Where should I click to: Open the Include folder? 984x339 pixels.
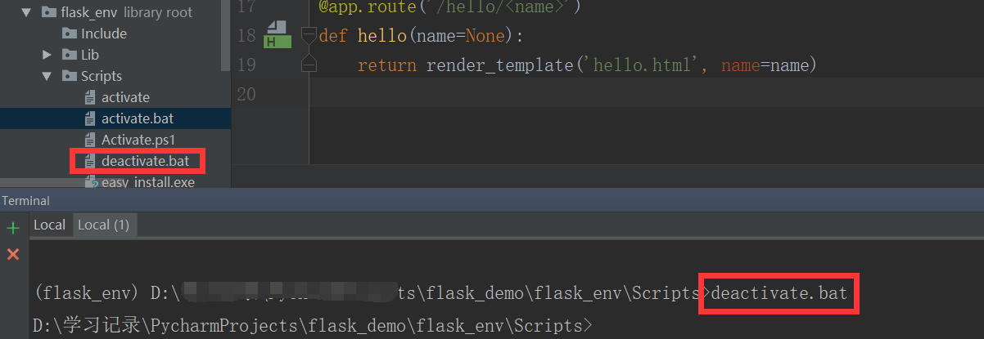104,33
